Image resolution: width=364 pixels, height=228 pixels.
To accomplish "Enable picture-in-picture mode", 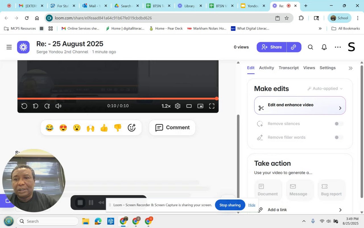I will point(200,106).
